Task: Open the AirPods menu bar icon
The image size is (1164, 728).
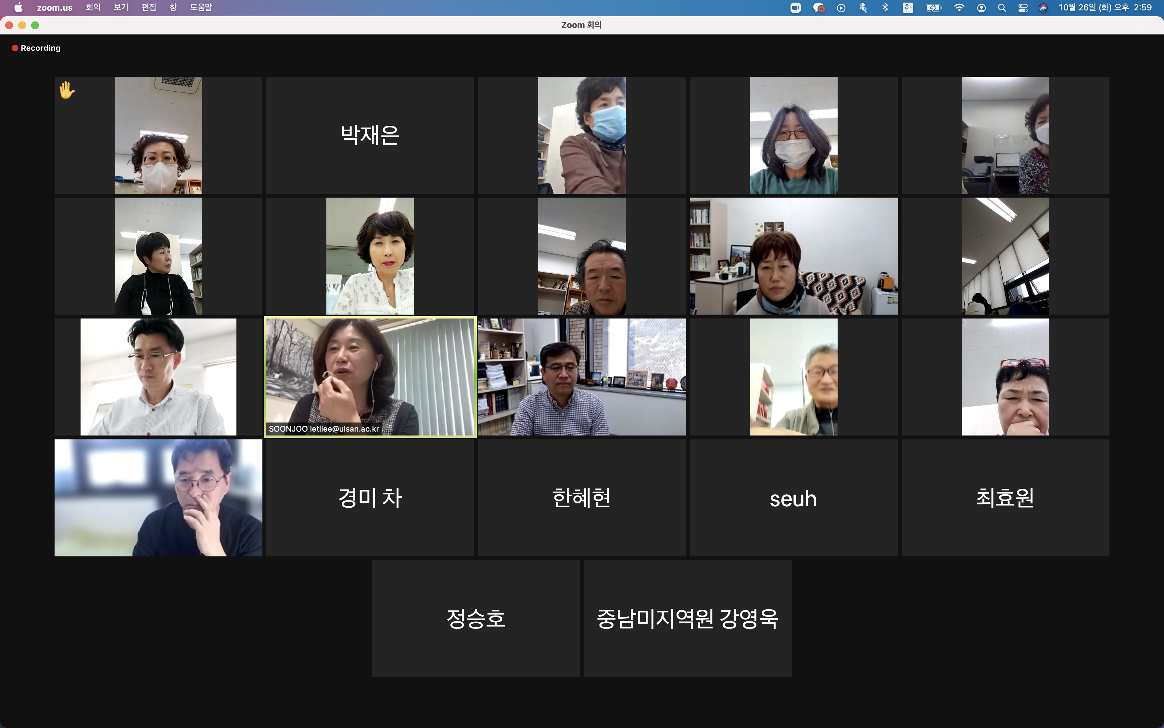Action: tap(863, 8)
